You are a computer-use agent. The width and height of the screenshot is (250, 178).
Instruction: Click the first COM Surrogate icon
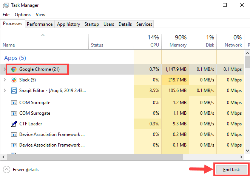pos(14,103)
